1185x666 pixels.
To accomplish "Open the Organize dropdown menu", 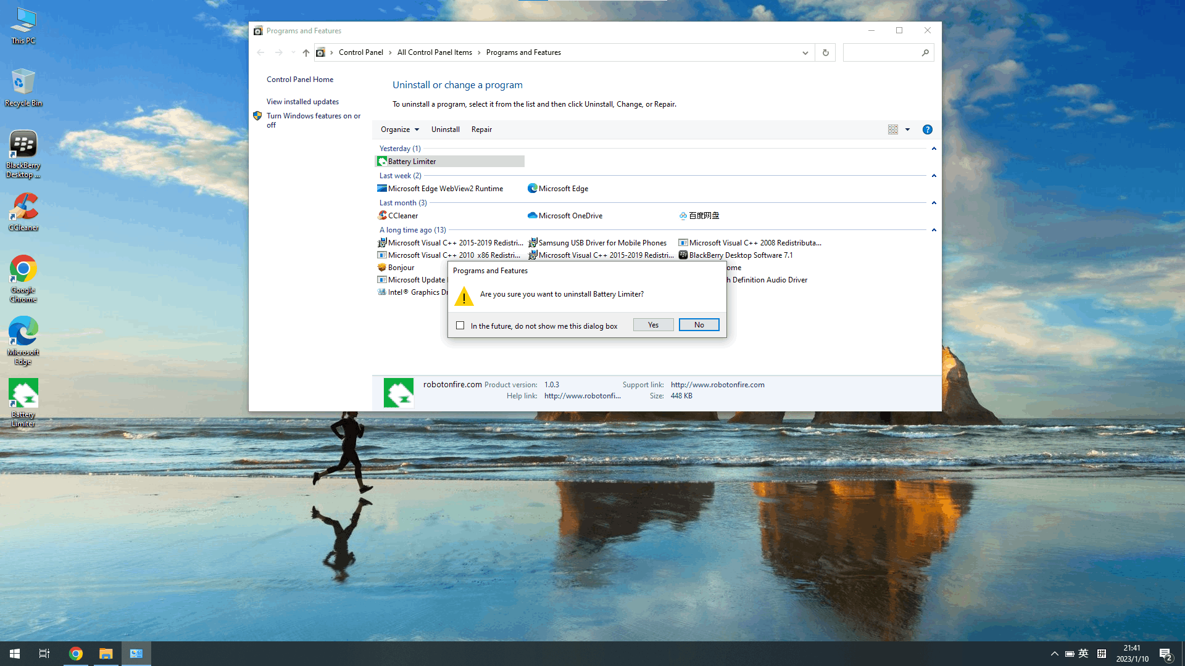I will click(400, 129).
